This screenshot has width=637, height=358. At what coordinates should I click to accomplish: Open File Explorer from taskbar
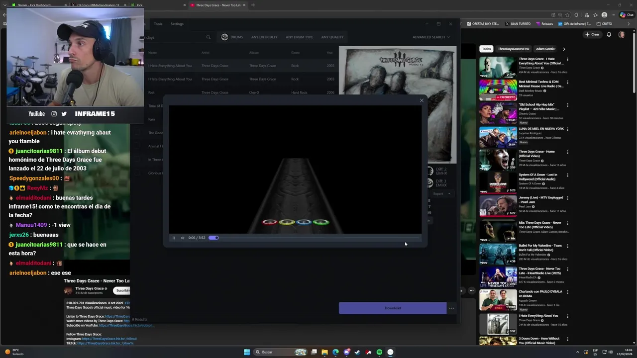[x=324, y=352]
